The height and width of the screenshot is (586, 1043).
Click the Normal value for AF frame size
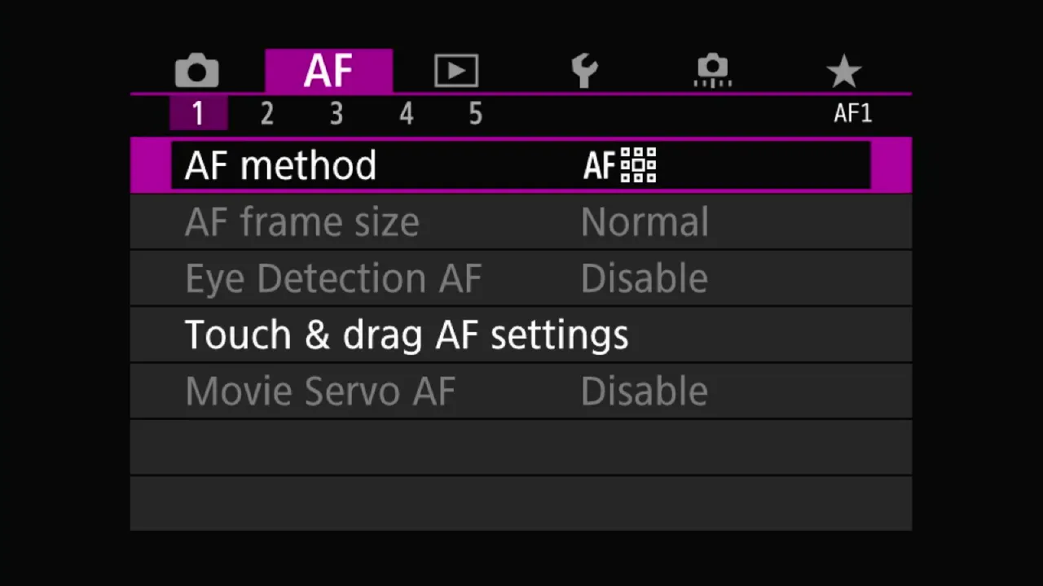(x=645, y=222)
